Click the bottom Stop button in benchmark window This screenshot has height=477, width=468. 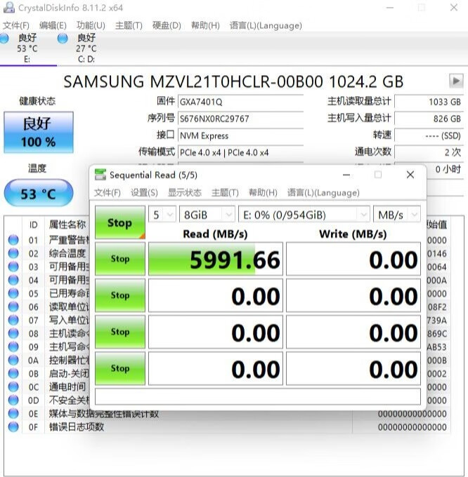pyautogui.click(x=120, y=368)
